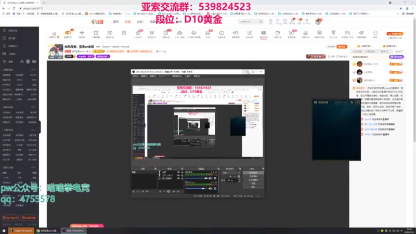Click the search magnifier icon
This screenshot has width=416, height=234.
click(x=261, y=22)
